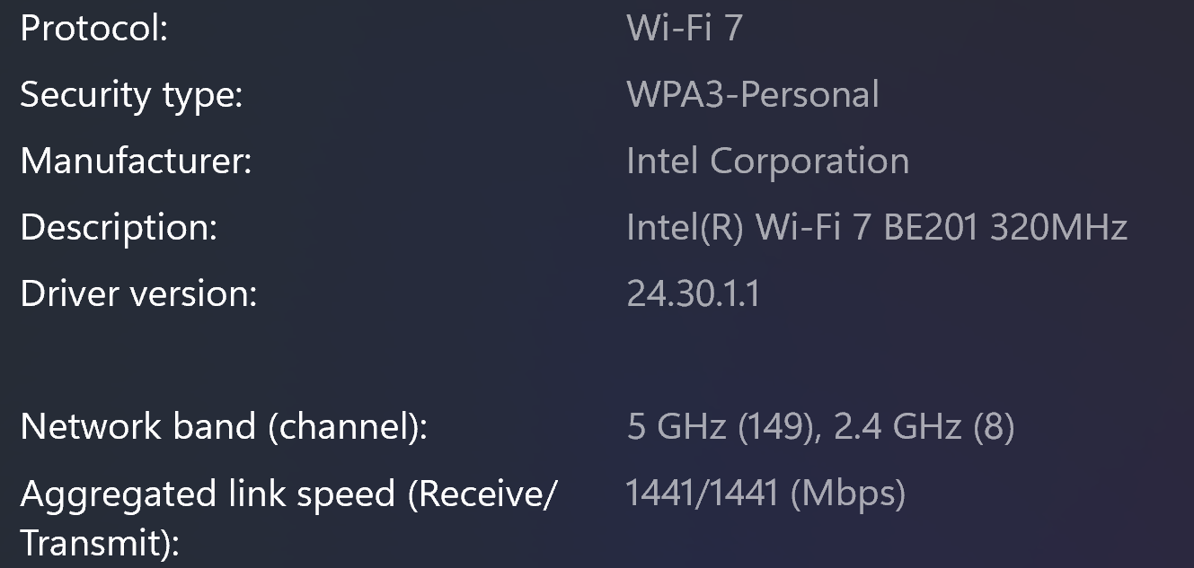Viewport: 1194px width, 568px height.
Task: Click the Manufacturer label
Action: click(x=136, y=162)
